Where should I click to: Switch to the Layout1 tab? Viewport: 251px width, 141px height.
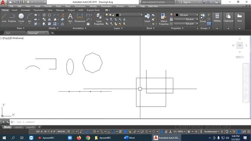click(x=18, y=127)
